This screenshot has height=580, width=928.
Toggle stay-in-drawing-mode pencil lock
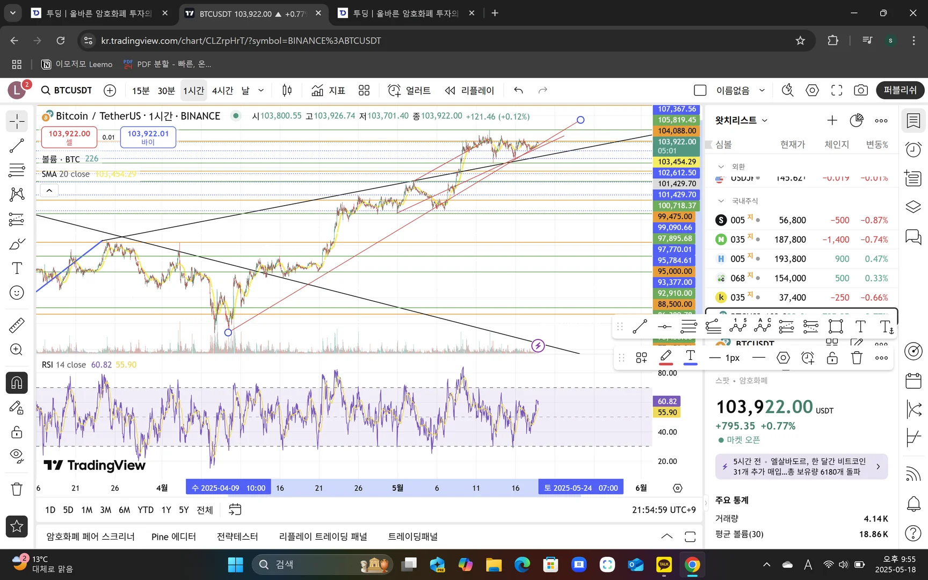click(17, 408)
